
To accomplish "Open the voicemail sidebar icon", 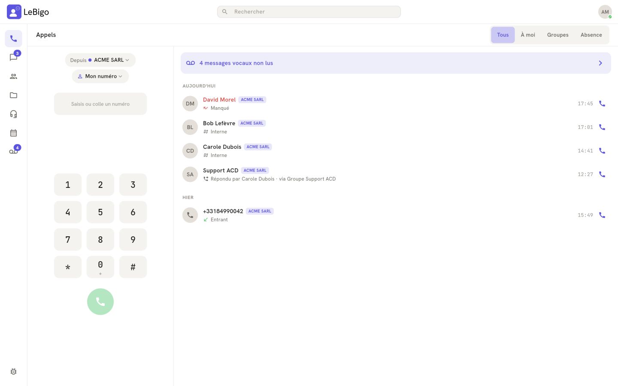I will coord(13,151).
